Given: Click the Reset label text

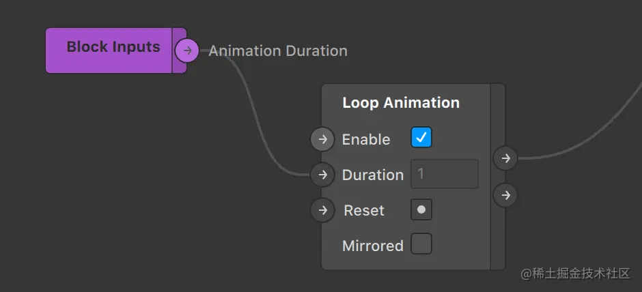Looking at the screenshot, I should 364,211.
